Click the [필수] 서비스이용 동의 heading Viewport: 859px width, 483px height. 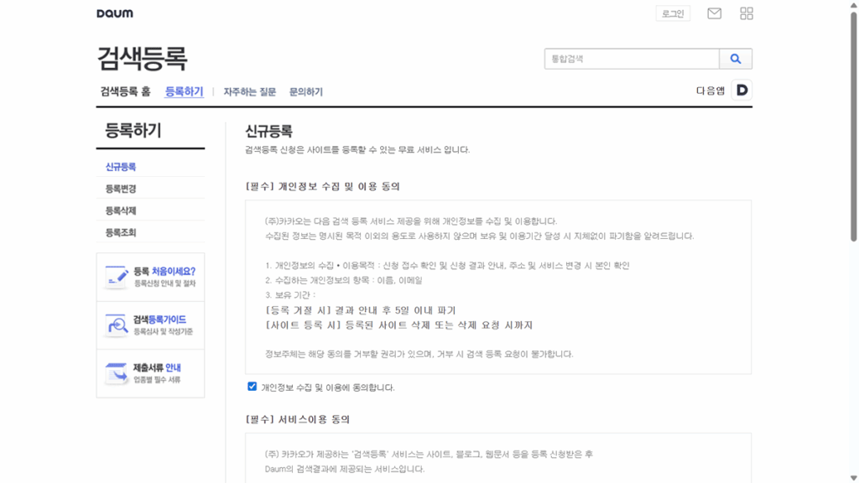pyautogui.click(x=298, y=419)
